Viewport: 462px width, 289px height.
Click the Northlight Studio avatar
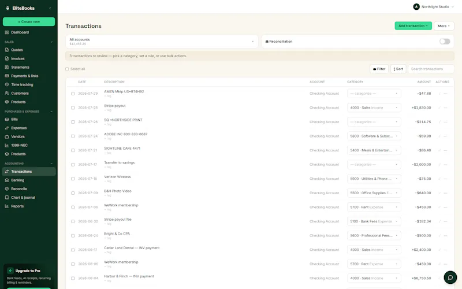[416, 7]
